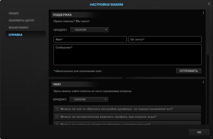Click the Отправить button
Viewport: 213px width, 139px height.
(188, 71)
